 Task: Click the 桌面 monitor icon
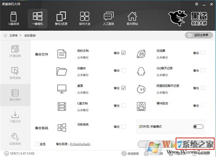tap(62, 89)
